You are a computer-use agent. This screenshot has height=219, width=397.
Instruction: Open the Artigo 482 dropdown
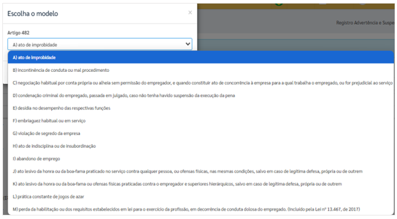tap(100, 44)
